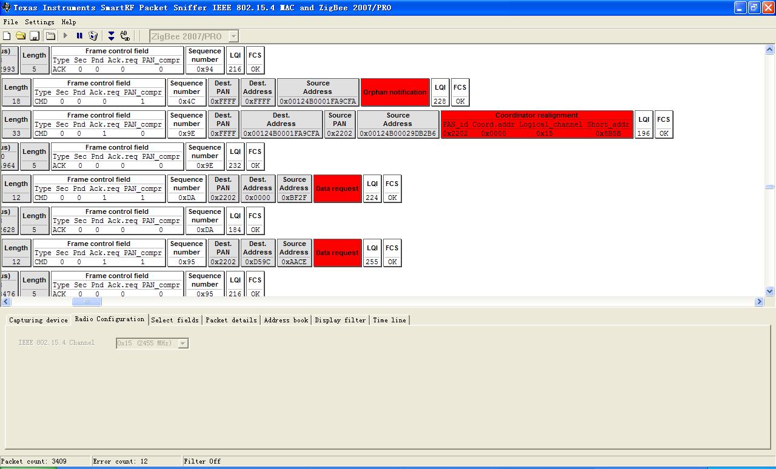This screenshot has width=776, height=469.
Task: Open the Settings menu
Action: coord(39,22)
